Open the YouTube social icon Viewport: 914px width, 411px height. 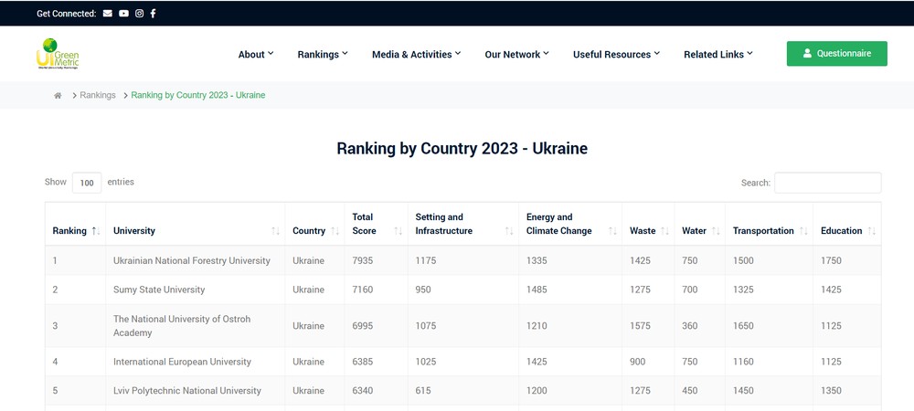[123, 14]
